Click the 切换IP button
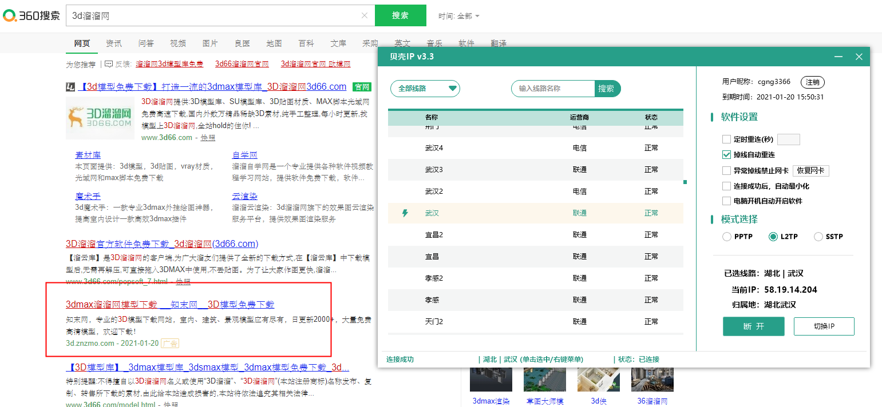Screen dimensions: 882x407 tap(824, 326)
